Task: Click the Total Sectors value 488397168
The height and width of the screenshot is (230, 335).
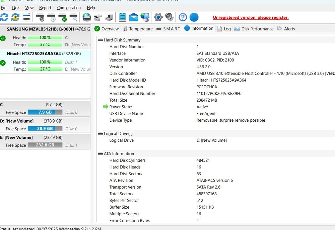Action: (207, 194)
